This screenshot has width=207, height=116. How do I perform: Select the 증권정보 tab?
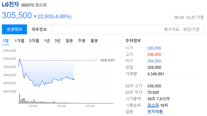tap(14, 29)
